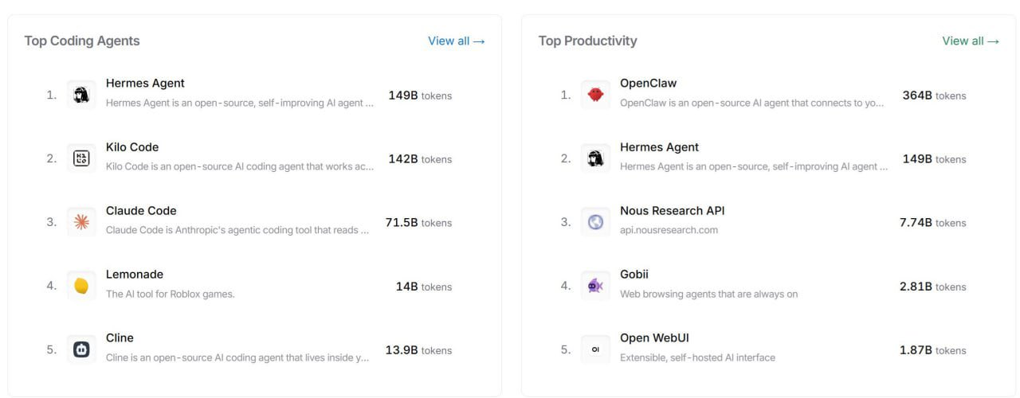
Task: Click the Cline 13.9B tokens count
Action: (418, 350)
